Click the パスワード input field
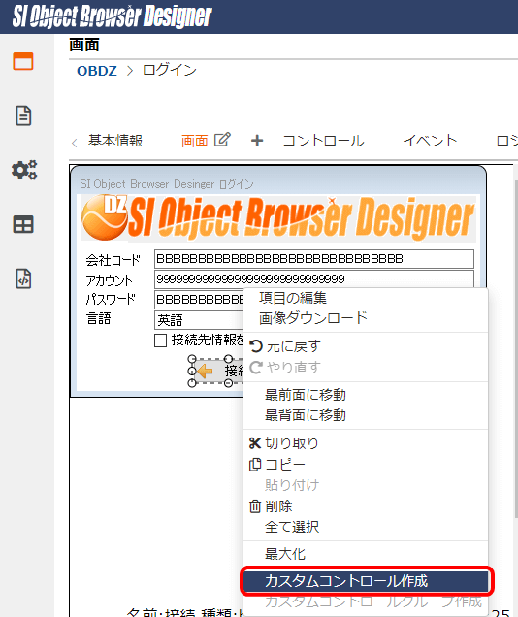The height and width of the screenshot is (617, 518). pyautogui.click(x=199, y=300)
